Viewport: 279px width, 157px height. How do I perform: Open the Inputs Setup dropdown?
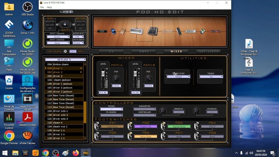[x=78, y=43]
